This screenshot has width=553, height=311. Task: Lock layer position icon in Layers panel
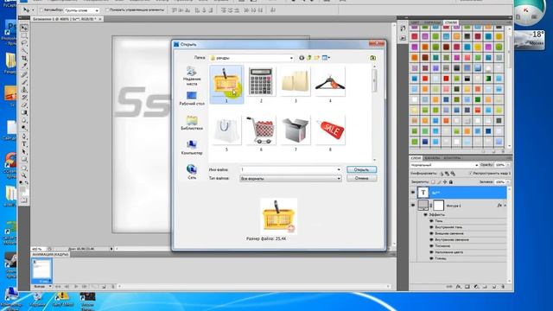point(445,182)
